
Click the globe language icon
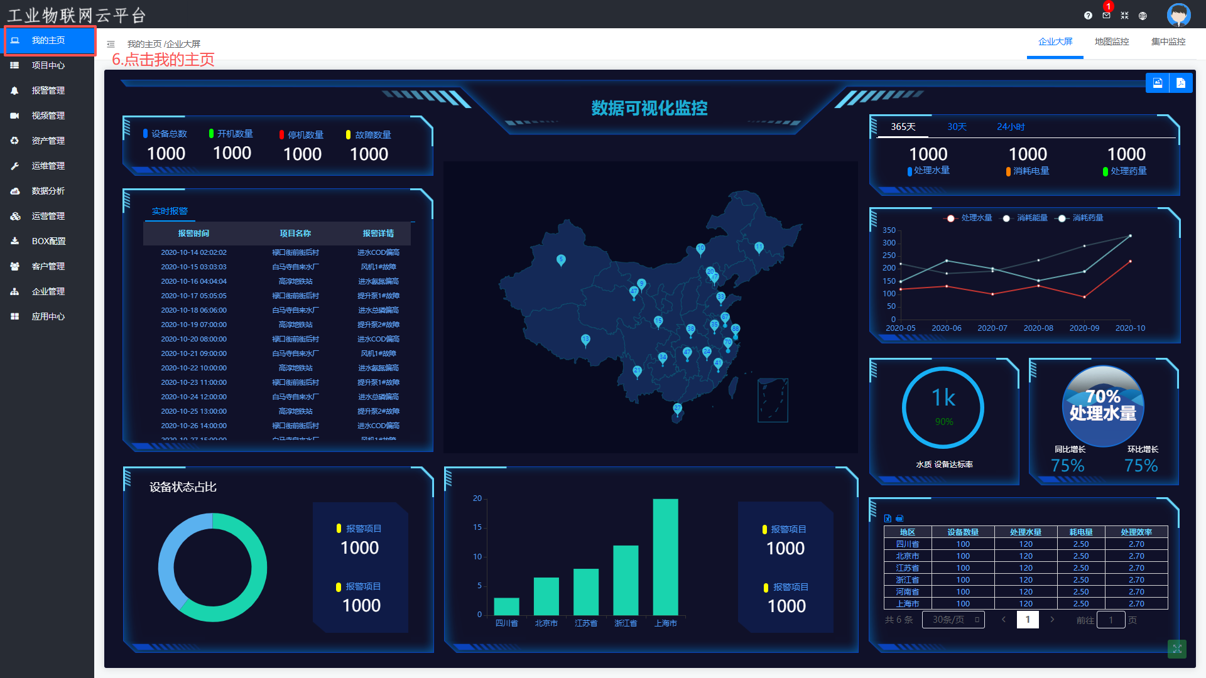[1143, 16]
